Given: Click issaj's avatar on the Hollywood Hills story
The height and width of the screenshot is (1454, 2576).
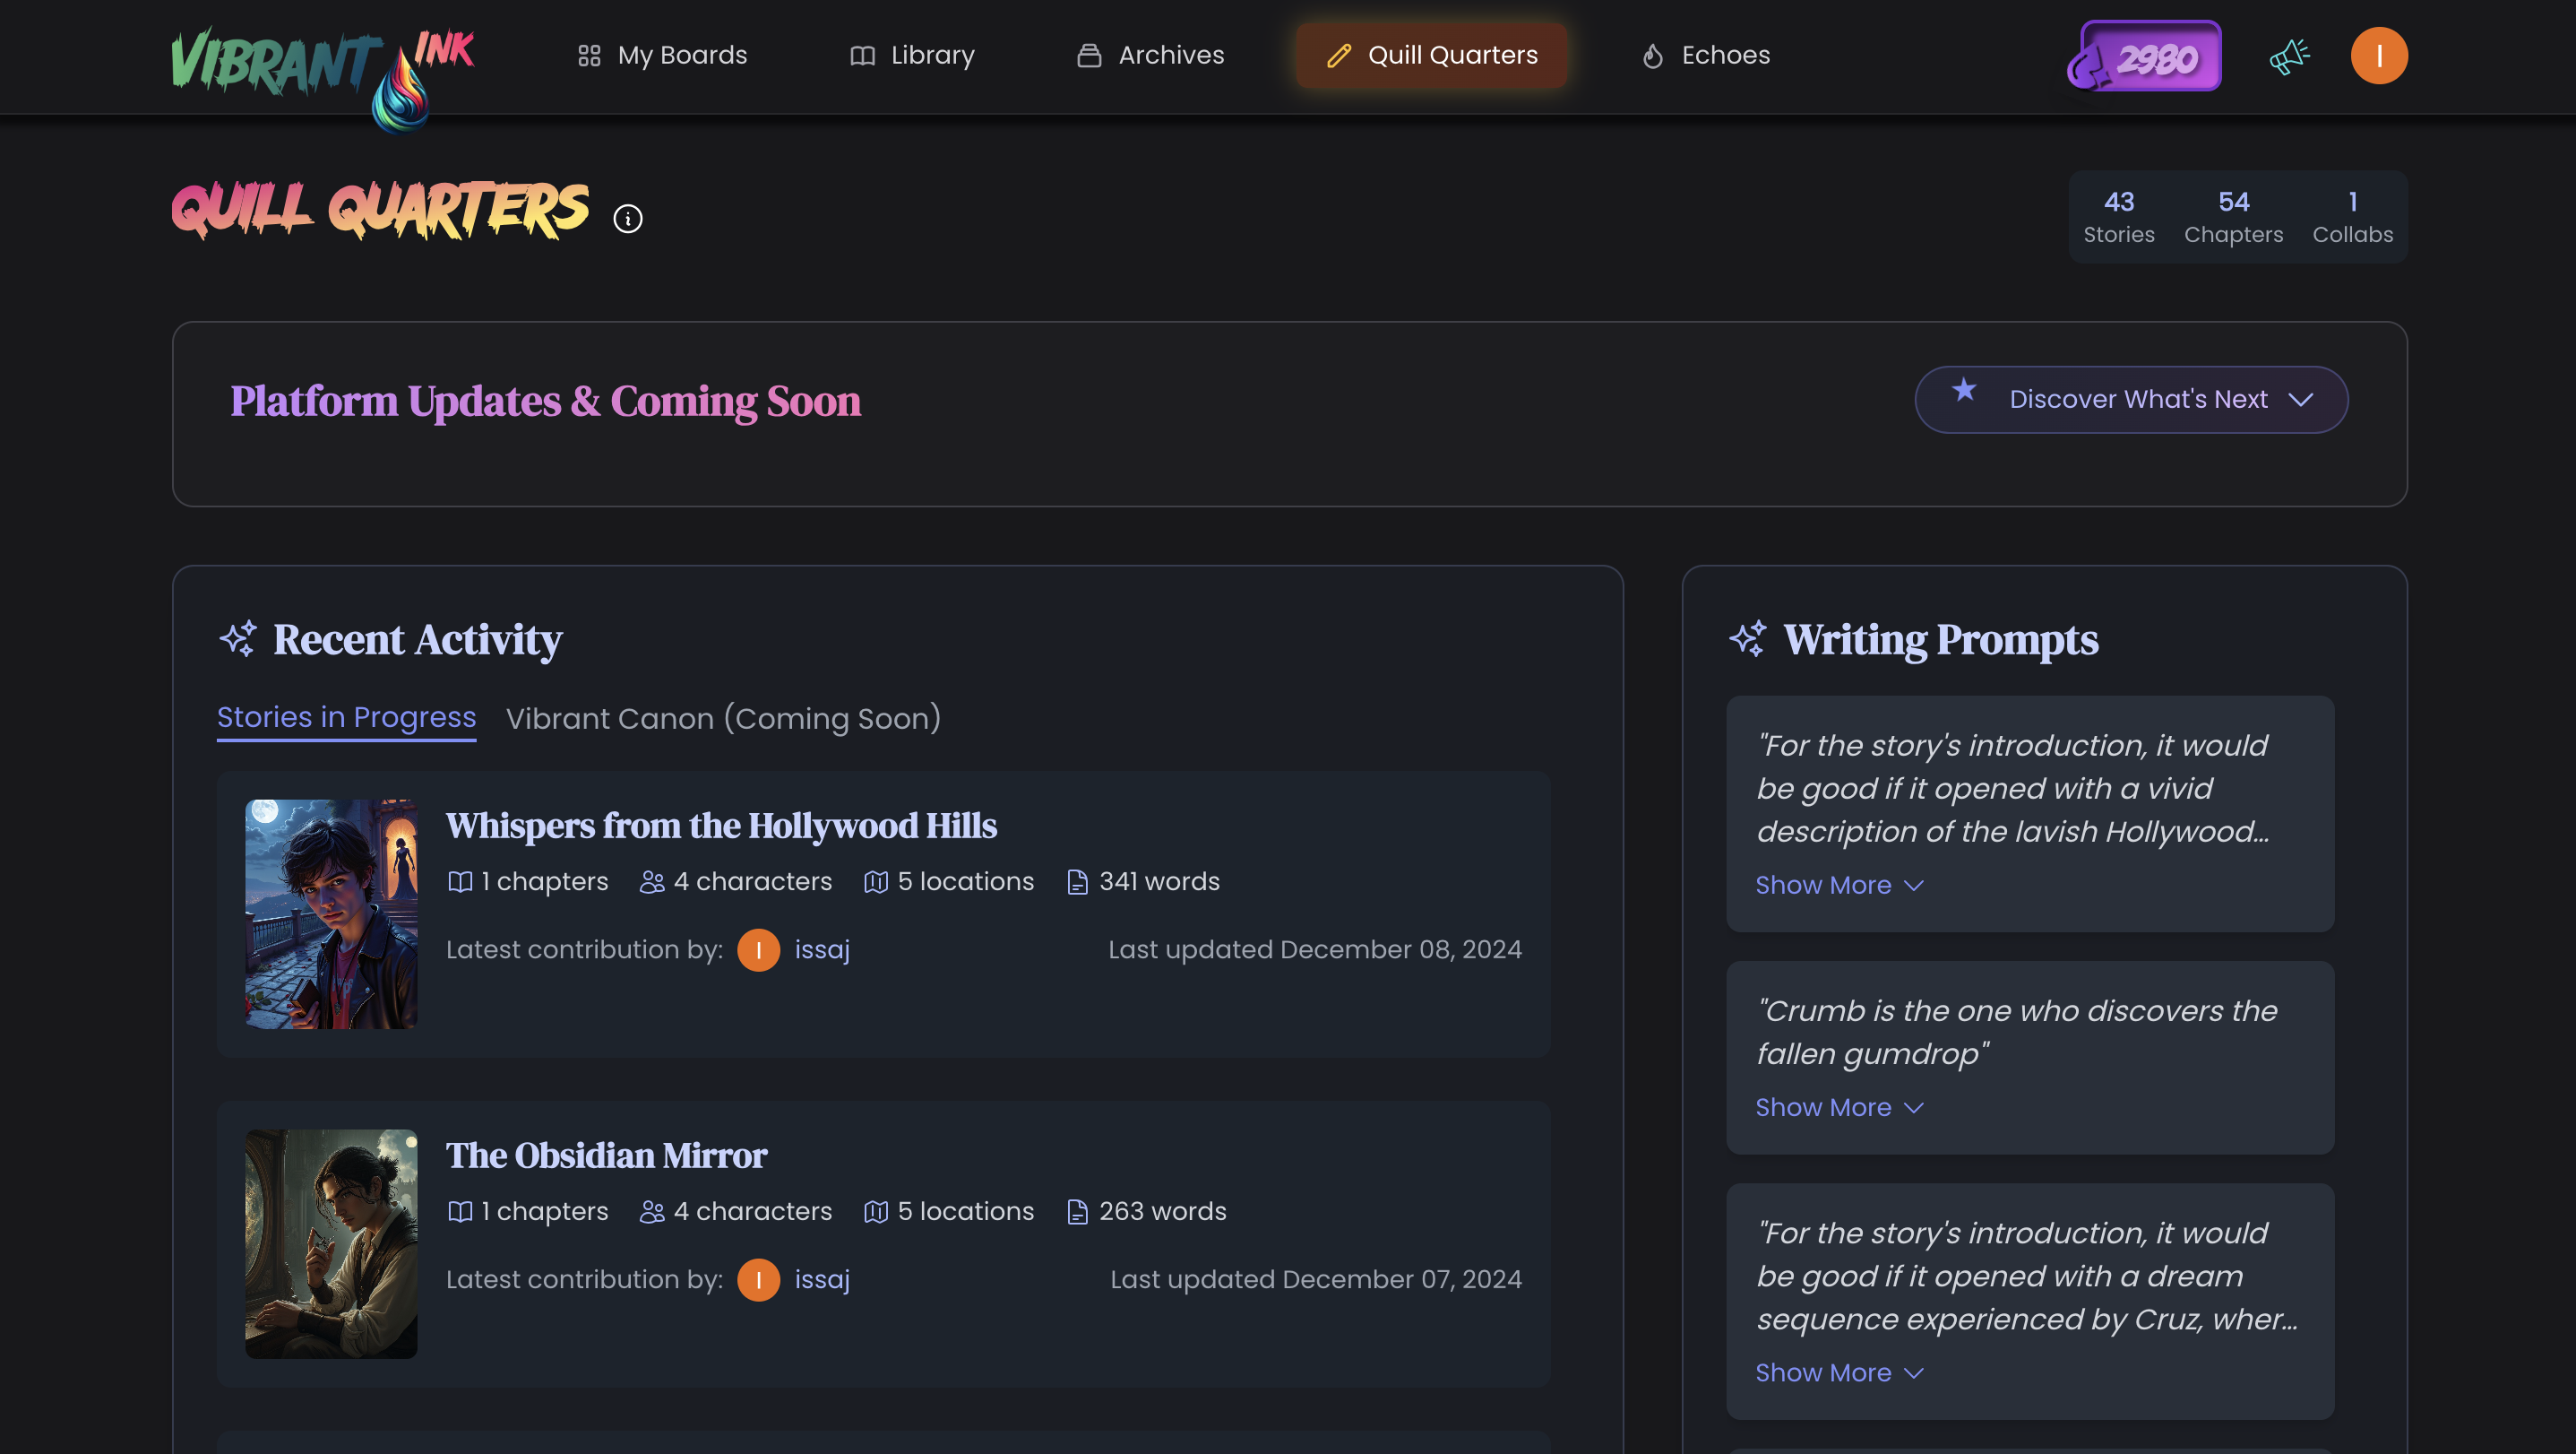Looking at the screenshot, I should coord(758,949).
